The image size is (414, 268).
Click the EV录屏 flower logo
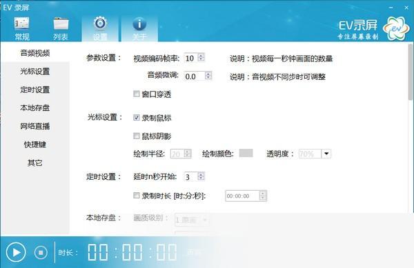[396, 28]
